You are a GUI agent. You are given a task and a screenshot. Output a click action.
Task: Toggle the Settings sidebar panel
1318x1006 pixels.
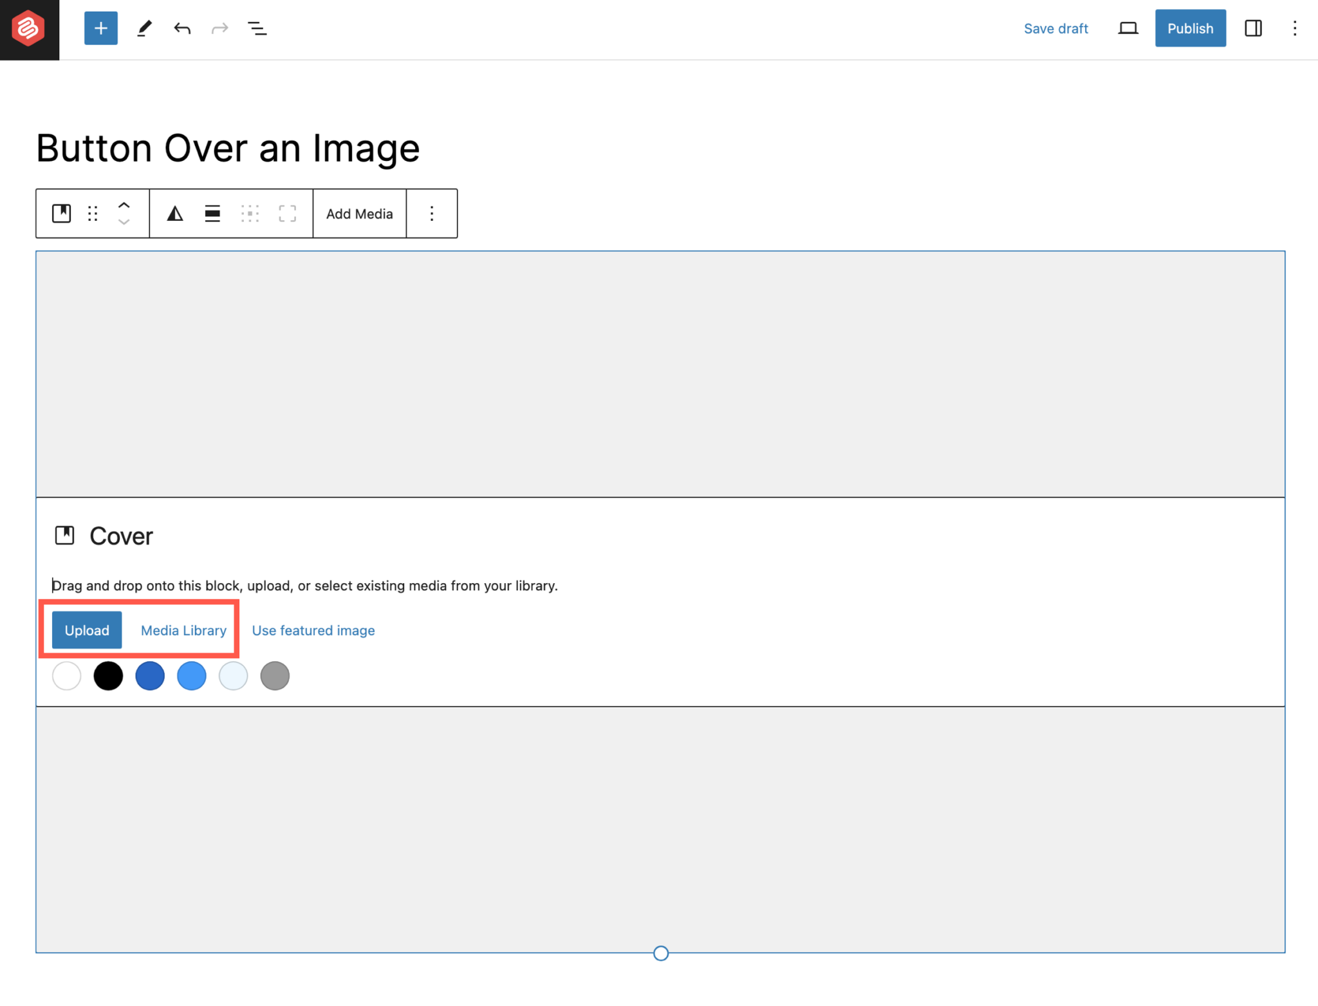(1254, 28)
